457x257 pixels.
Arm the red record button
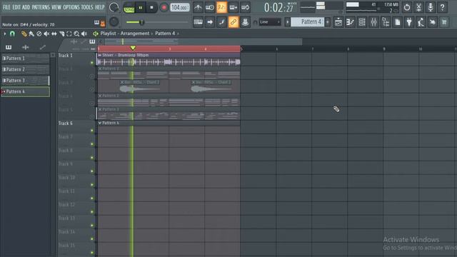pyautogui.click(x=164, y=8)
